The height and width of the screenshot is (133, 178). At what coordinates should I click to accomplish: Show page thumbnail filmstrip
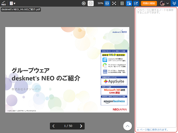pos(122,3)
